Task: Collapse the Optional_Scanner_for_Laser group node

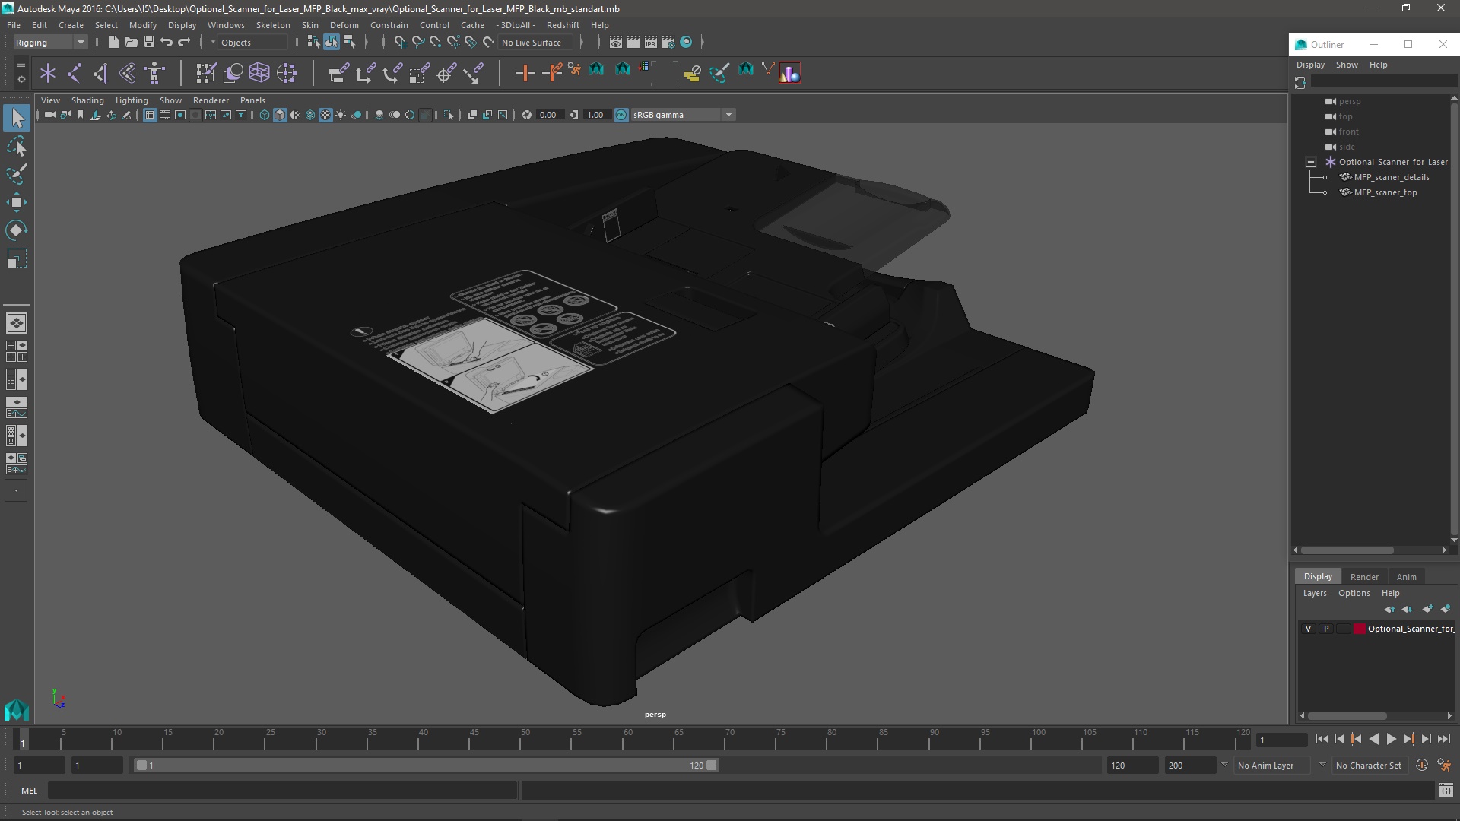Action: [1311, 162]
